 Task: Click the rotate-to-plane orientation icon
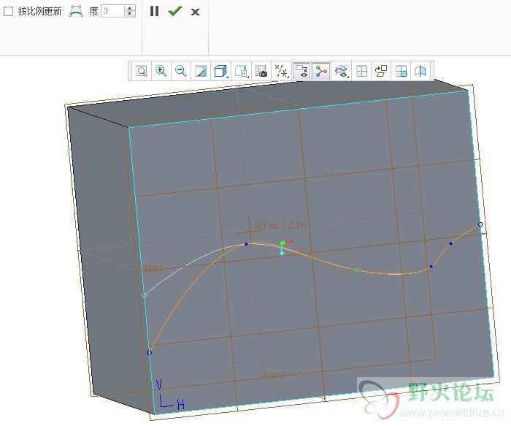[x=381, y=71]
